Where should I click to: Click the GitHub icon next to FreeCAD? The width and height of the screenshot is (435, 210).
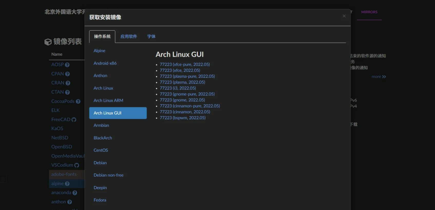(x=74, y=120)
